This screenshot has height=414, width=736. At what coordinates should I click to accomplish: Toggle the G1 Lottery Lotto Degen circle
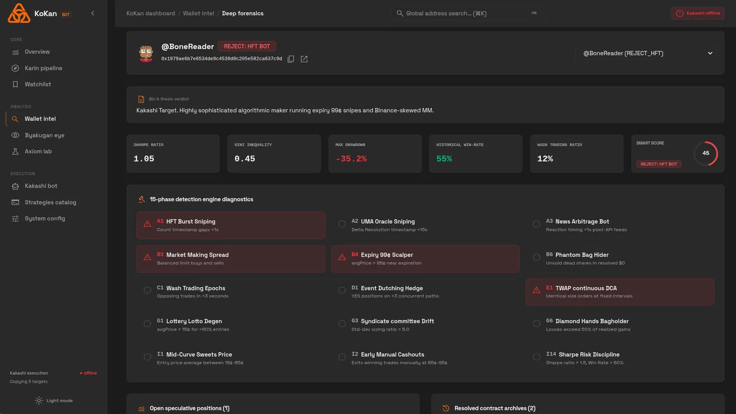(x=147, y=324)
